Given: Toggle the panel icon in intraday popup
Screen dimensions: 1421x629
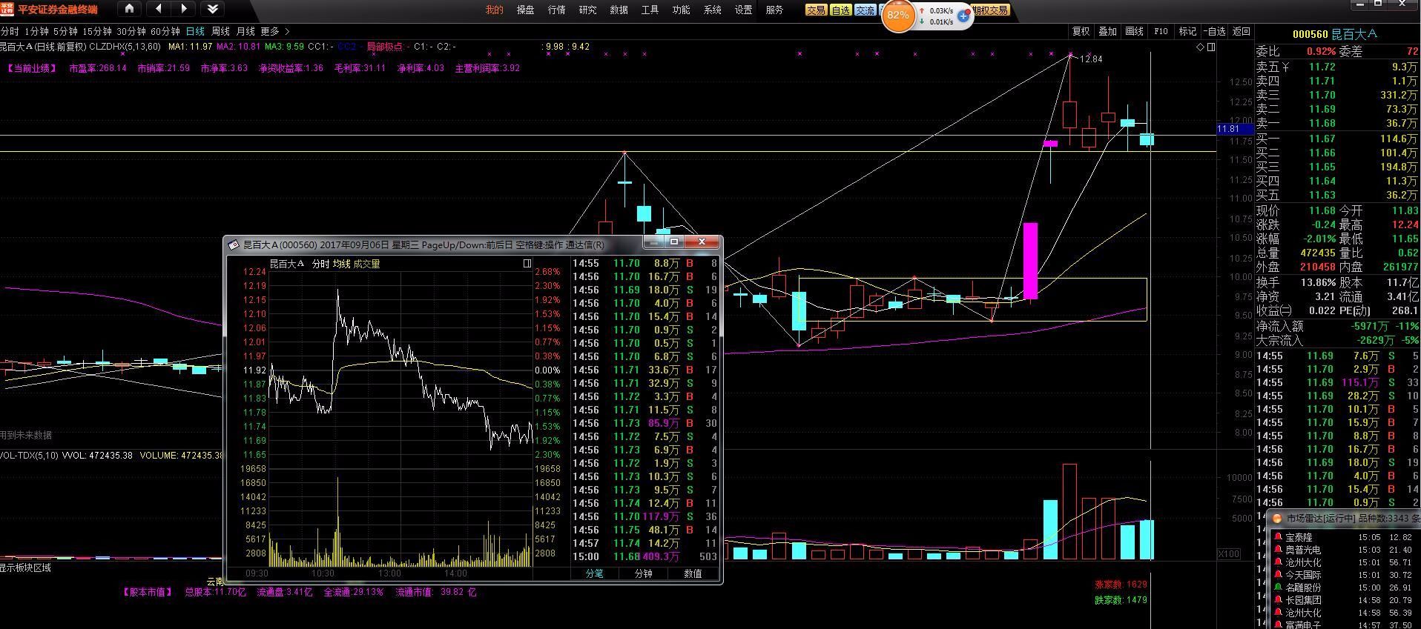Looking at the screenshot, I should pyautogui.click(x=527, y=263).
